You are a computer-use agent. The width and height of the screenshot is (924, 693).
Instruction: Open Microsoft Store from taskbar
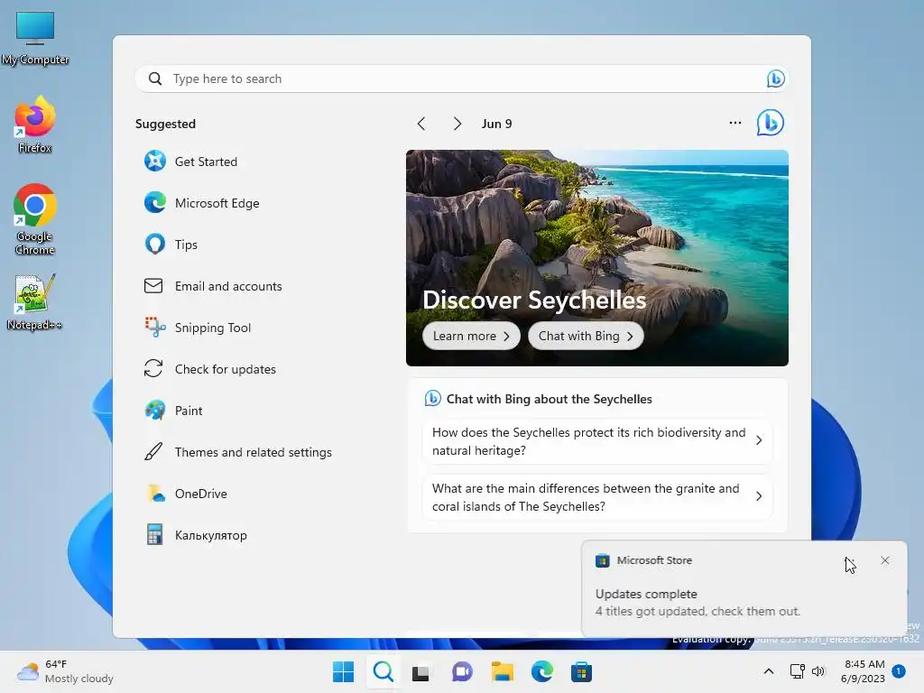[x=581, y=671]
